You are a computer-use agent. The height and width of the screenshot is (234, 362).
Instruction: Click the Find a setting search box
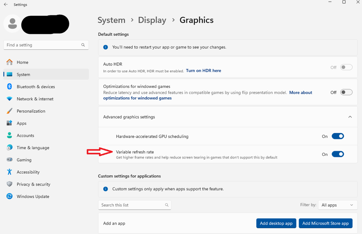[46, 45]
